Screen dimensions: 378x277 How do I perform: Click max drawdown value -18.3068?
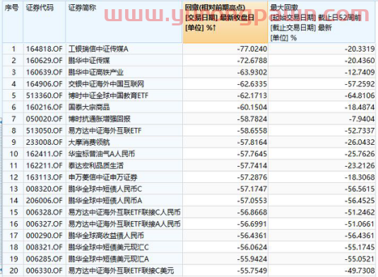point(360,177)
